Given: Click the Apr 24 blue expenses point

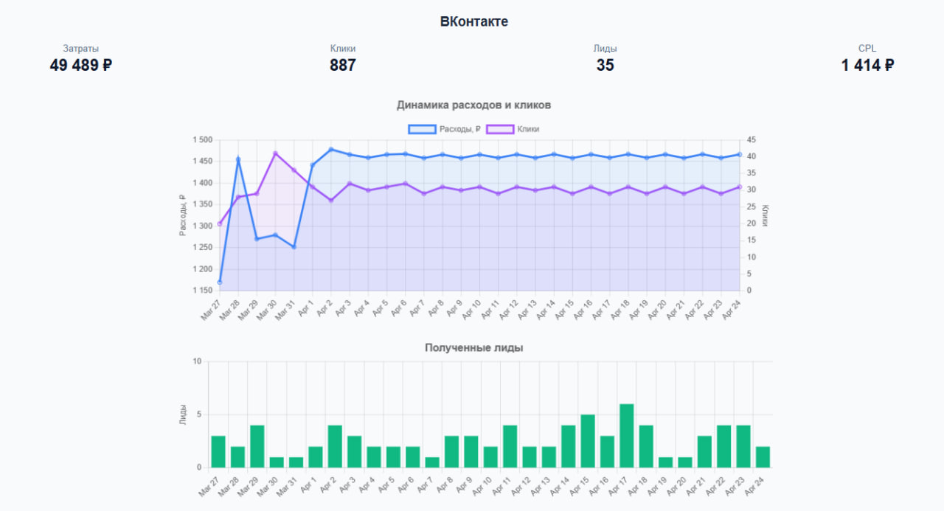Looking at the screenshot, I should click(740, 154).
